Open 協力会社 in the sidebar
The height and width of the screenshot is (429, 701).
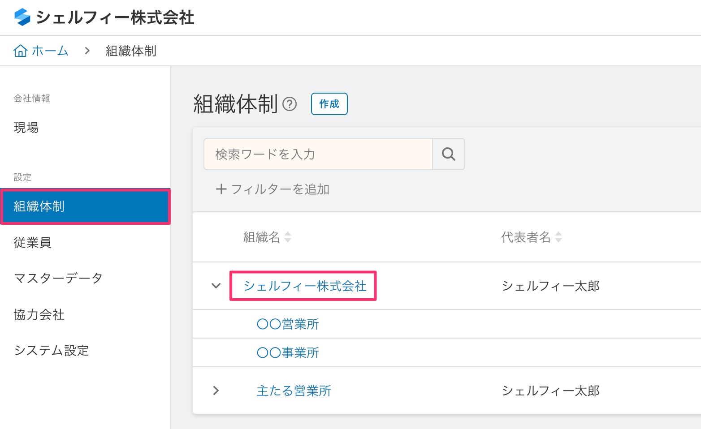tap(39, 315)
